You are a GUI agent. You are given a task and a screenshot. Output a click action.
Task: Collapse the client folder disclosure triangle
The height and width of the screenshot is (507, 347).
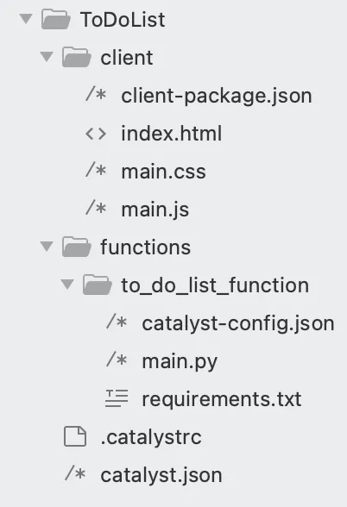[47, 57]
